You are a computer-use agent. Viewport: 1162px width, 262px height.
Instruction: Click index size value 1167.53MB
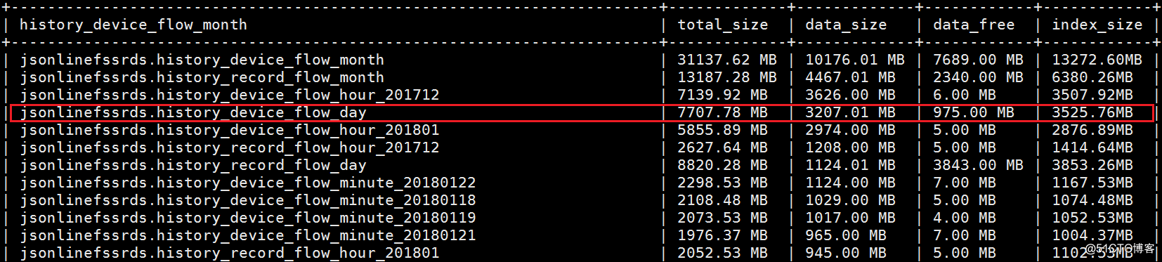(x=1092, y=183)
